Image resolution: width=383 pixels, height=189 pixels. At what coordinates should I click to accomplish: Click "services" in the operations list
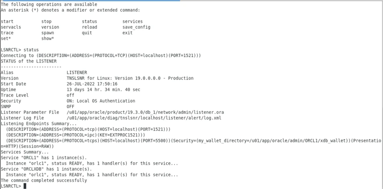tap(133, 21)
